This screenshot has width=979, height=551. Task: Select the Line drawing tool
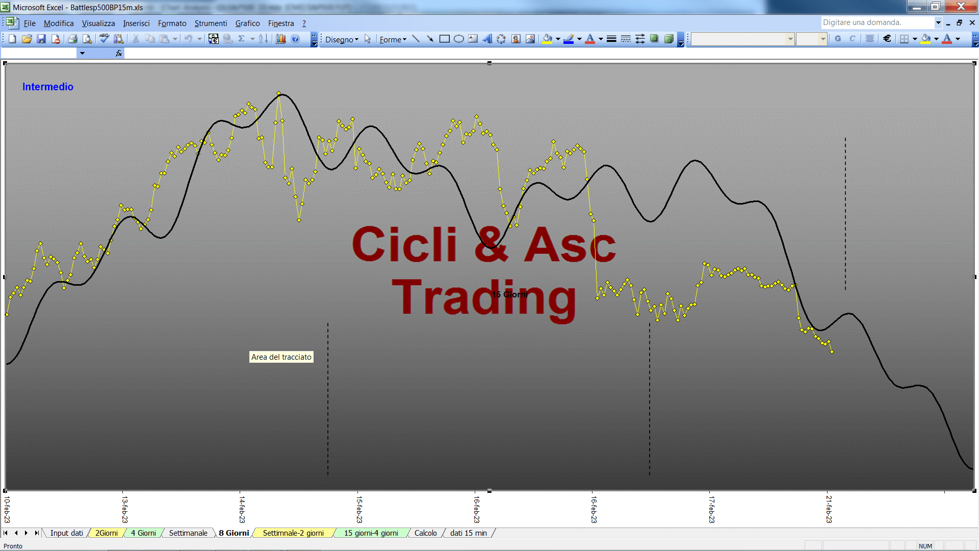(416, 39)
